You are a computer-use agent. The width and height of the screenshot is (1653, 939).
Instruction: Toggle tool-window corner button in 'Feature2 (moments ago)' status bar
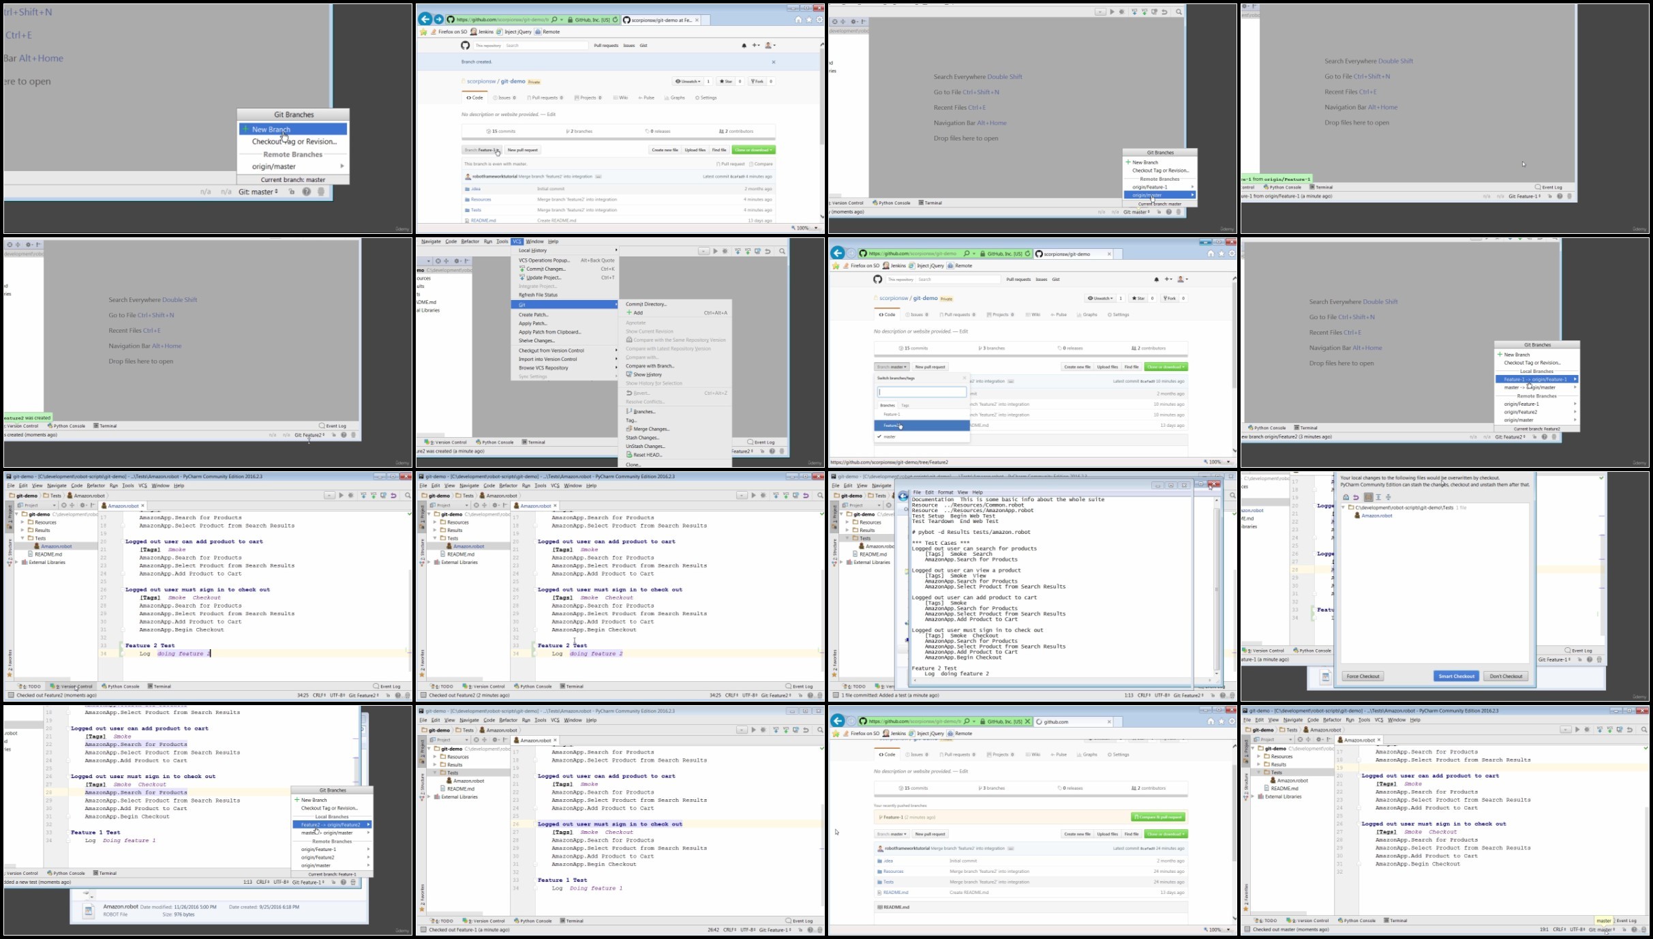coord(11,696)
